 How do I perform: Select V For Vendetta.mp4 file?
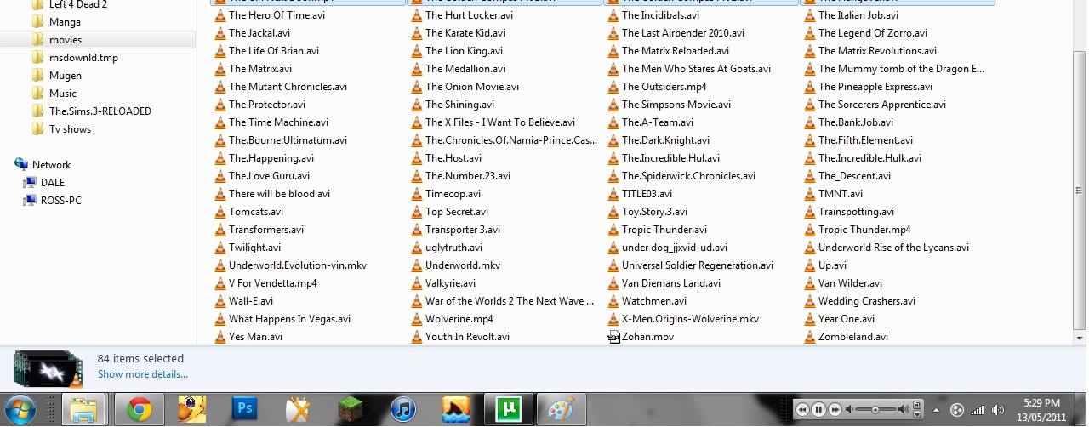click(272, 283)
